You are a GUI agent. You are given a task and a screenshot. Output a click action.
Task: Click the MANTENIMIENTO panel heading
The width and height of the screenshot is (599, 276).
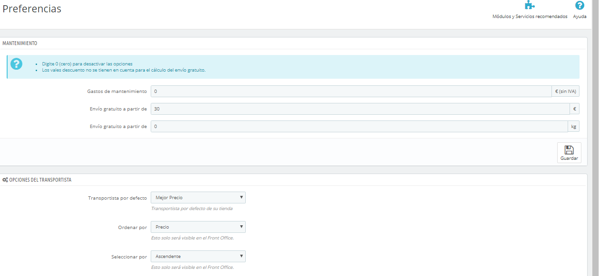click(x=20, y=43)
